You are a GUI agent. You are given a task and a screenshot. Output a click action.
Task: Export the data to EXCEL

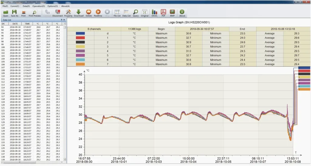(x=155, y=12)
